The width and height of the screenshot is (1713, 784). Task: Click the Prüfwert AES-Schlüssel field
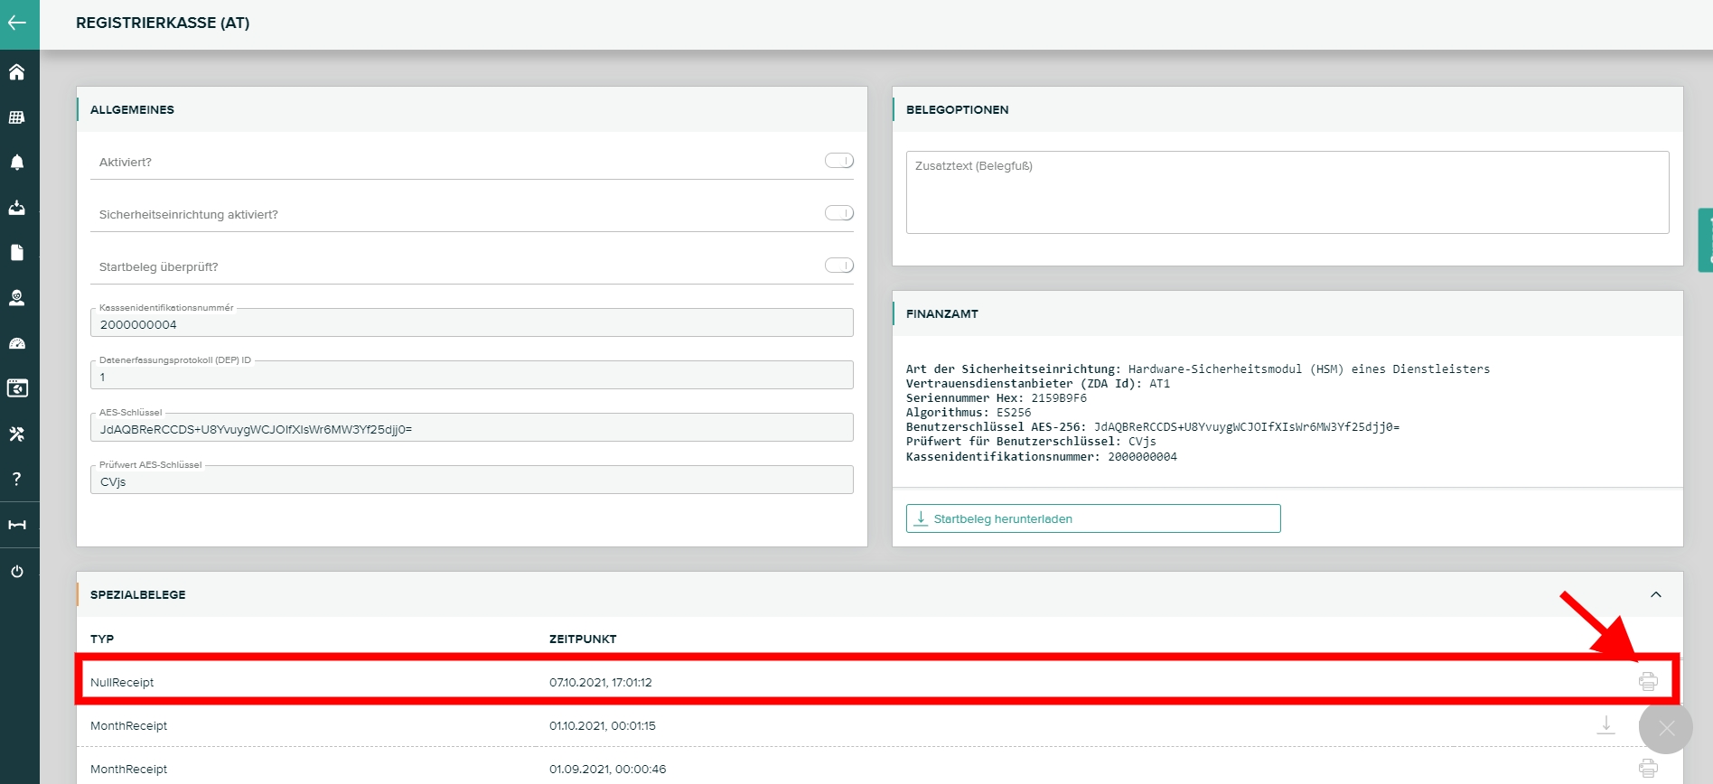click(x=472, y=481)
